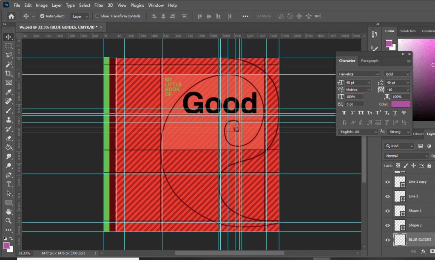Select the Pen tool
Image resolution: width=435 pixels, height=260 pixels.
point(9,175)
